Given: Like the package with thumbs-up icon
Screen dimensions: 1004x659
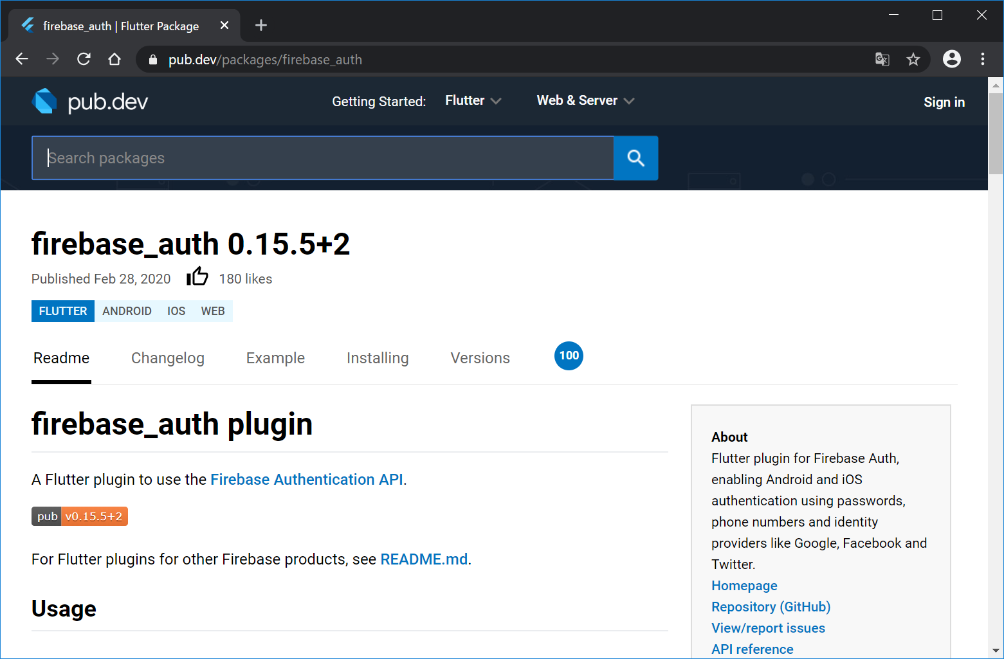Looking at the screenshot, I should point(197,277).
